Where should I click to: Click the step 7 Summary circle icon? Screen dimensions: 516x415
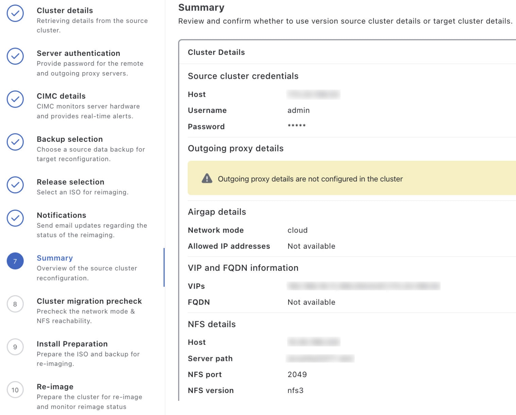click(x=15, y=261)
